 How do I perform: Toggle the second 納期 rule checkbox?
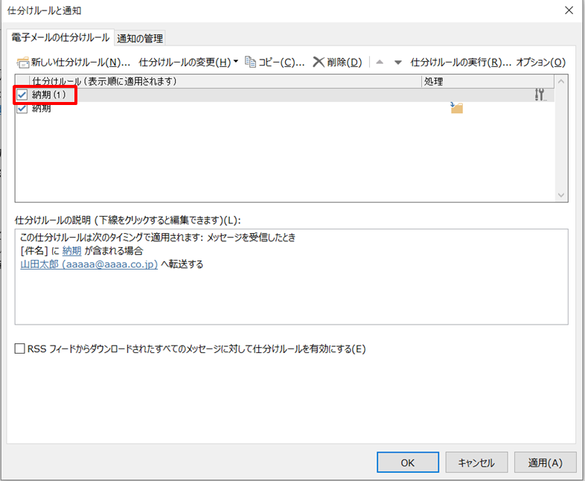pyautogui.click(x=22, y=108)
